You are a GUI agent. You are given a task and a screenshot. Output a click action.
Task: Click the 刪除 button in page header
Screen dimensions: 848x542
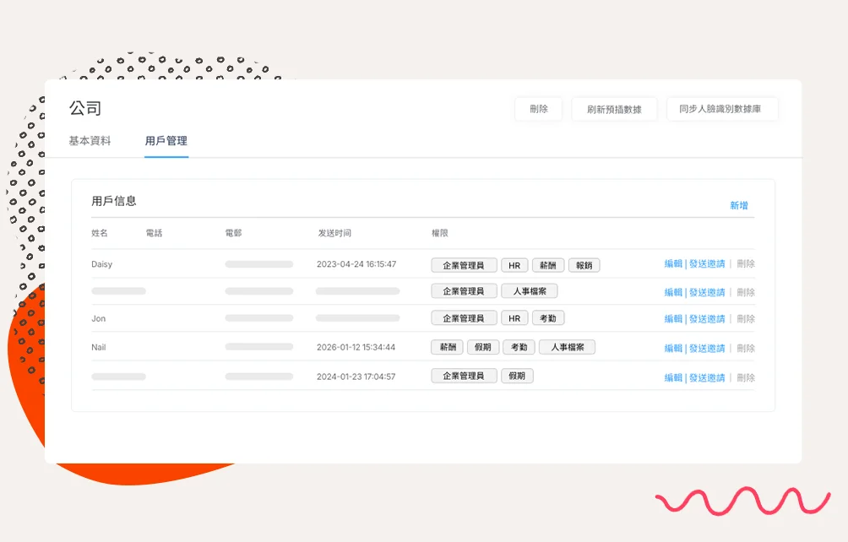coord(538,109)
